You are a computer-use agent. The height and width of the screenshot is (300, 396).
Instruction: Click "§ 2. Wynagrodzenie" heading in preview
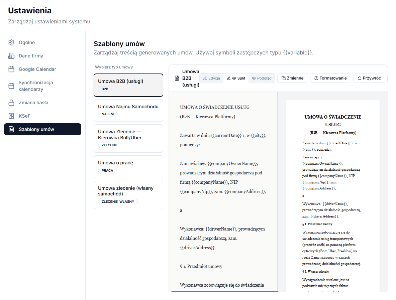[315, 272]
